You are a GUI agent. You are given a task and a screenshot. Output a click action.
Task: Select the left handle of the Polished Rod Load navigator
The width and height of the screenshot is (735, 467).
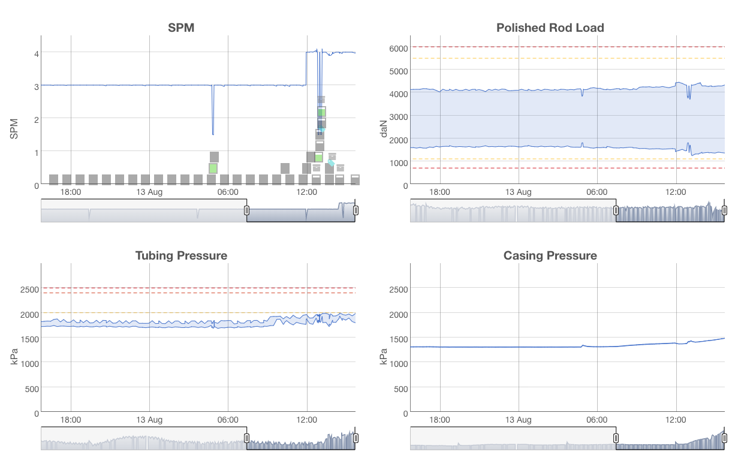(617, 210)
